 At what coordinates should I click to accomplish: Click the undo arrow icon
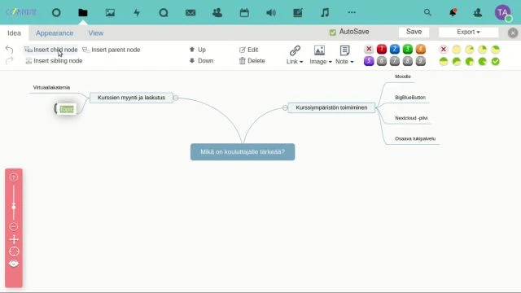point(9,50)
